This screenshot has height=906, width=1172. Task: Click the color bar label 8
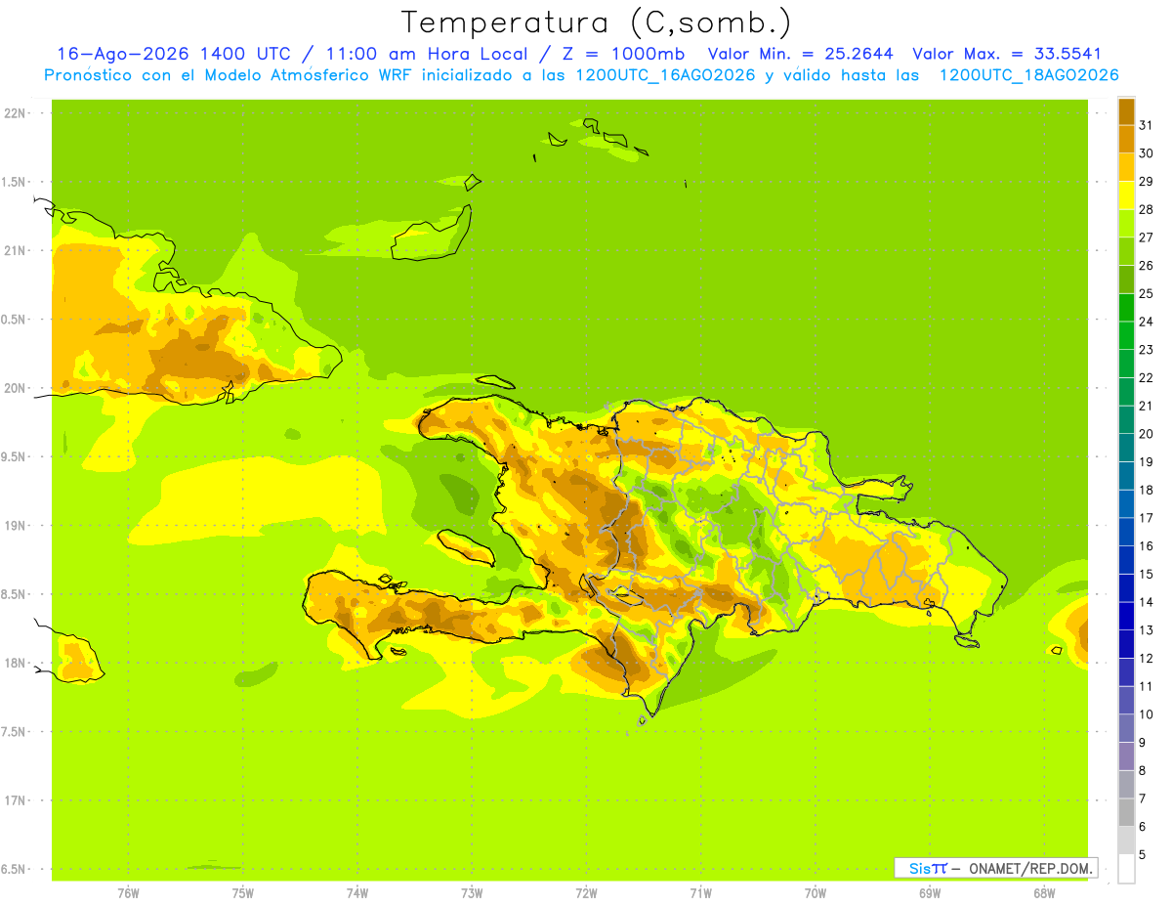tap(1144, 771)
